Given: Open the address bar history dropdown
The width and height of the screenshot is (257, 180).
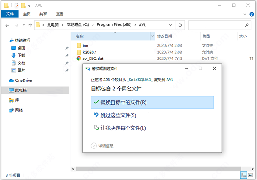Looking at the screenshot, I should tap(172, 25).
